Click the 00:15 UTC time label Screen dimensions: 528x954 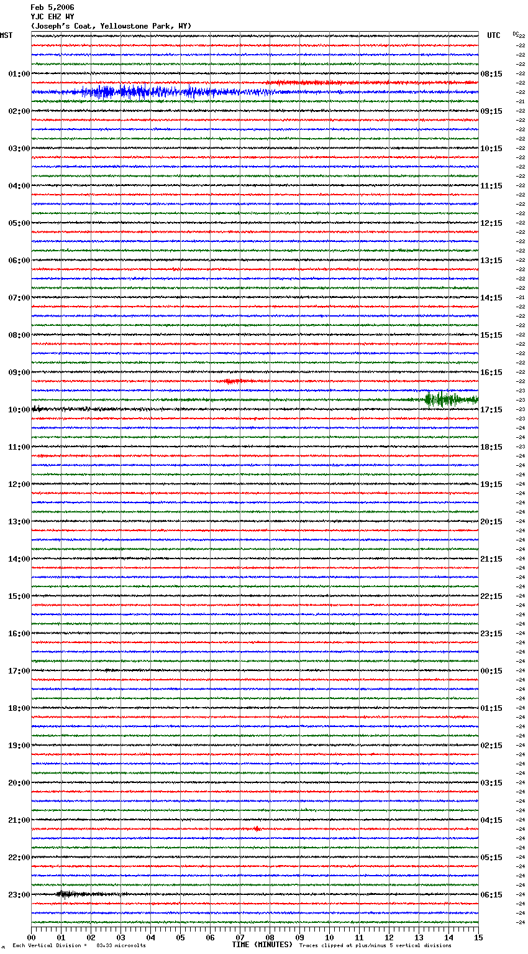(491, 671)
